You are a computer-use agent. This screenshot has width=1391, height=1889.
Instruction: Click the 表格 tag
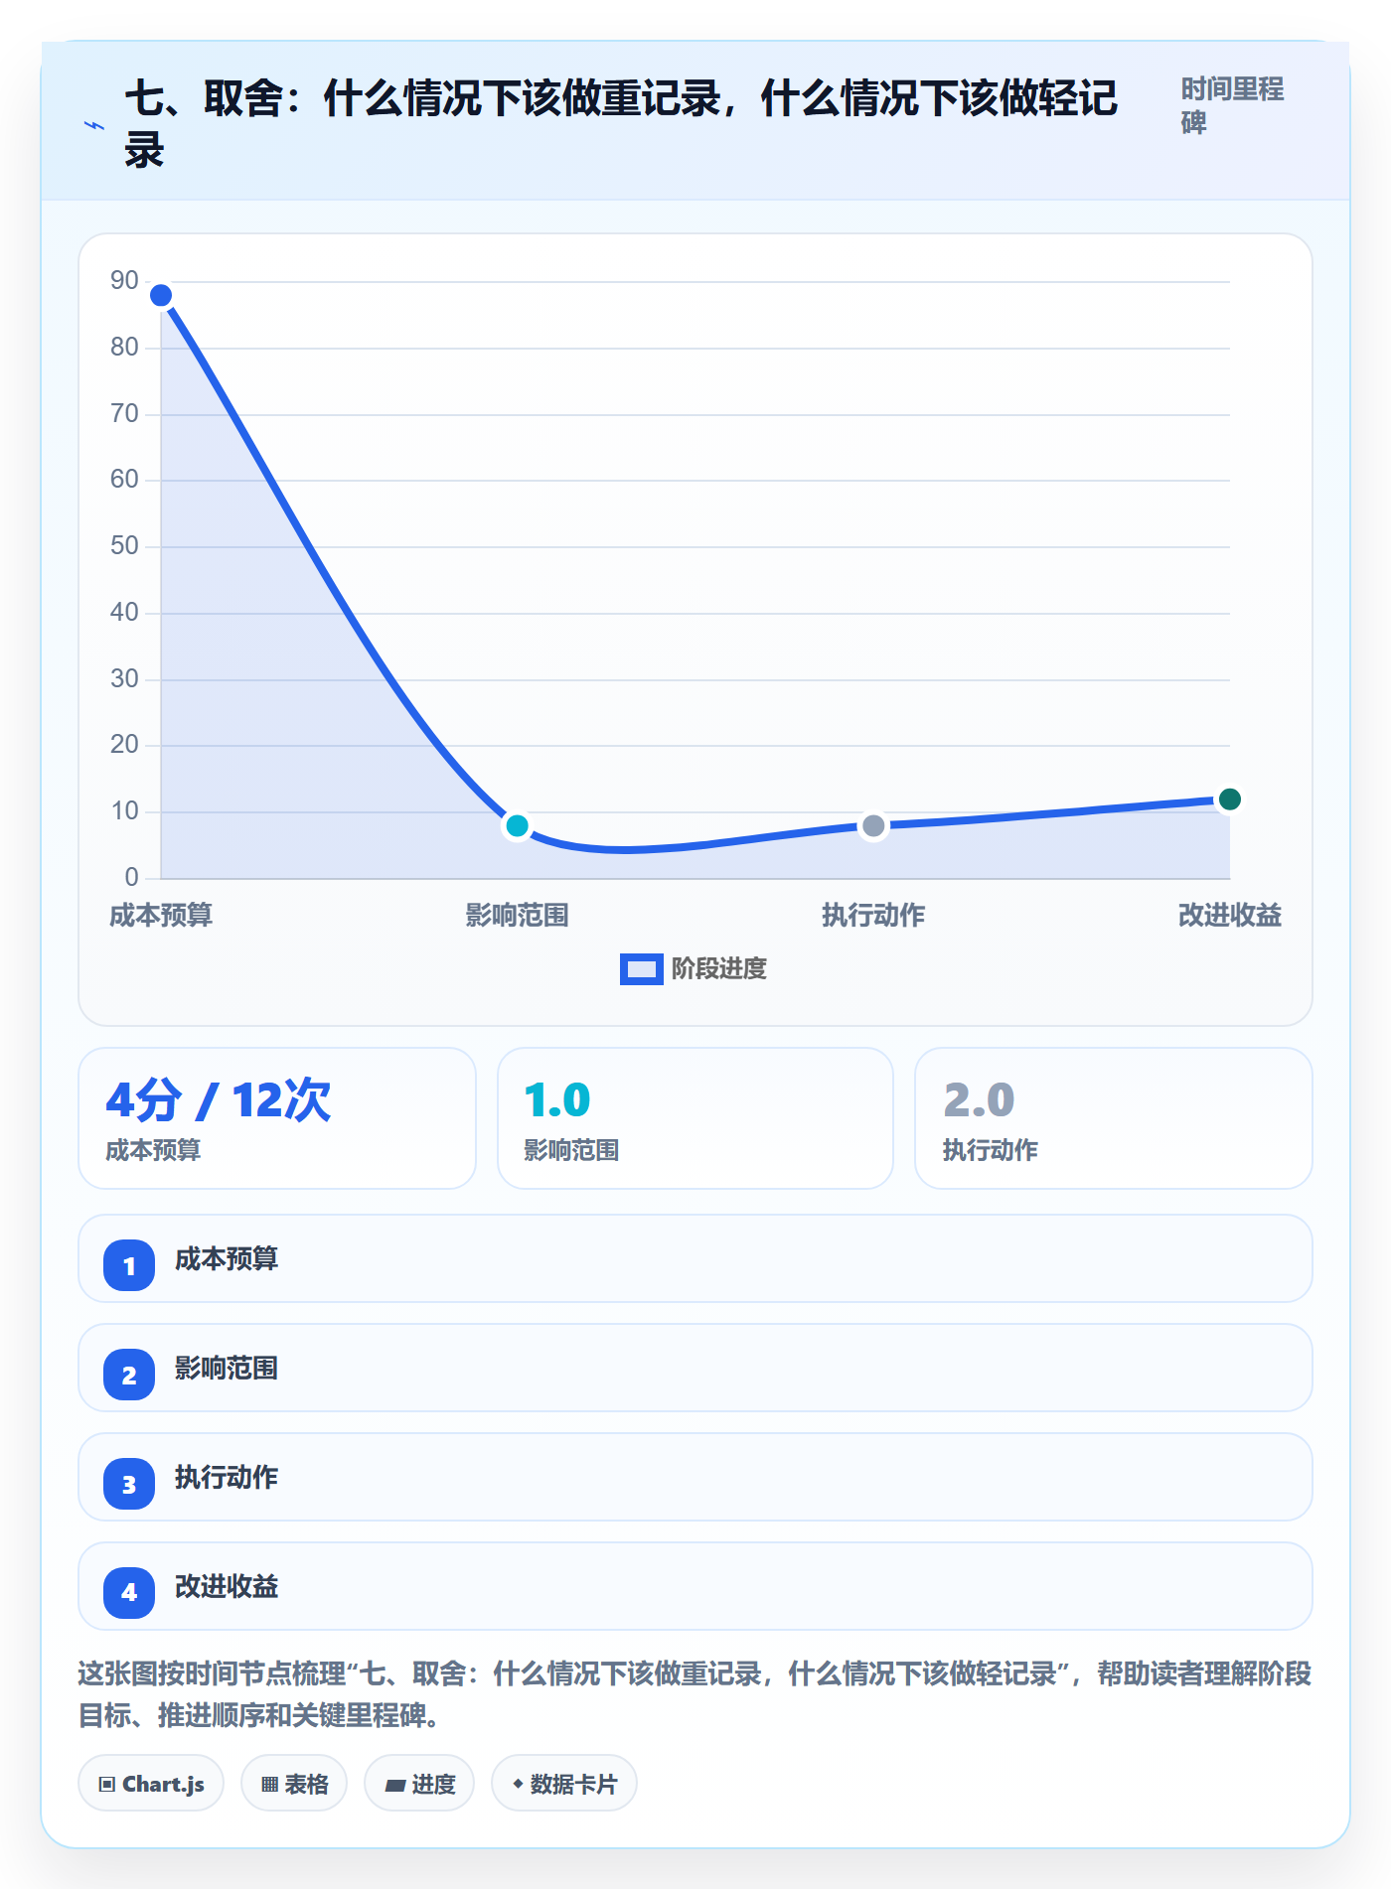pos(294,1784)
